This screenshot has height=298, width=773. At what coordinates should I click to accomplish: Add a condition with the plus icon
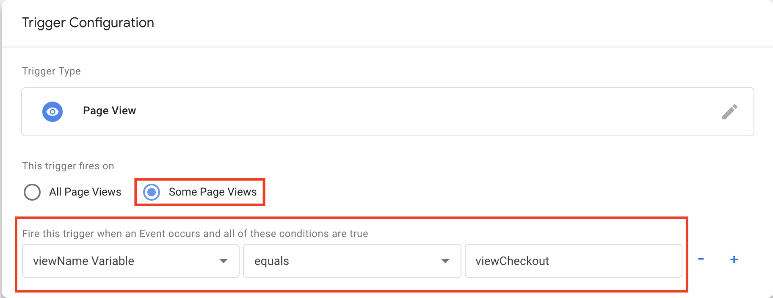point(734,259)
